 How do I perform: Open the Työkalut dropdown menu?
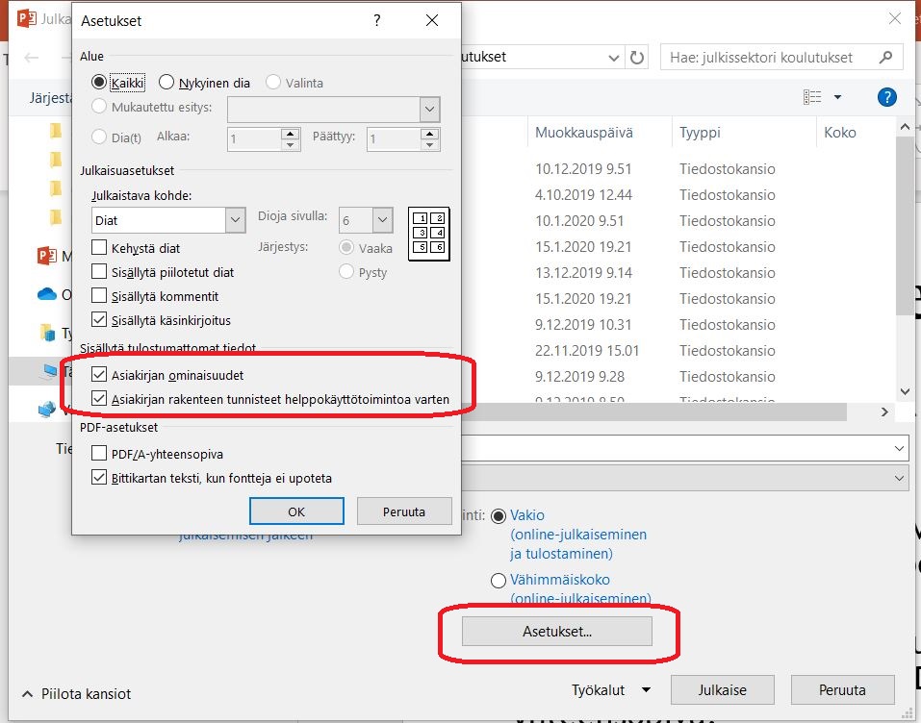(611, 690)
